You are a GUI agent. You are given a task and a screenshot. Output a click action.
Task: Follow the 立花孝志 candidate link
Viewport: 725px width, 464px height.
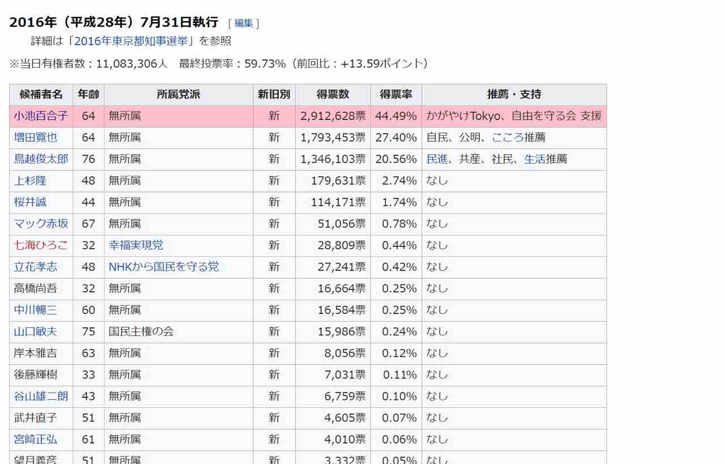coord(35,267)
